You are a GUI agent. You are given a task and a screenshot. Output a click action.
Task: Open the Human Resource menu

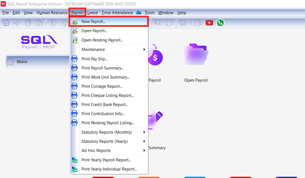point(52,13)
